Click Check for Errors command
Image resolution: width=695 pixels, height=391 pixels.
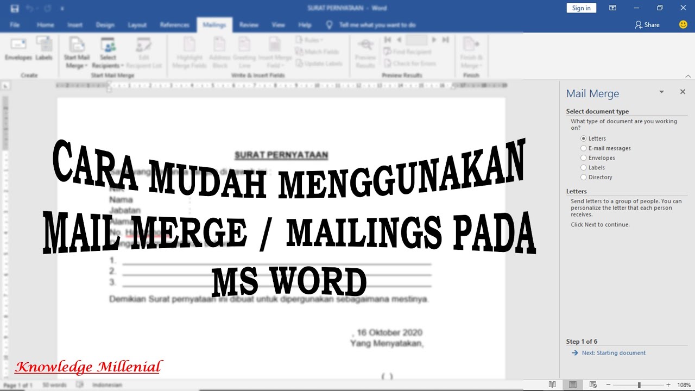(409, 64)
